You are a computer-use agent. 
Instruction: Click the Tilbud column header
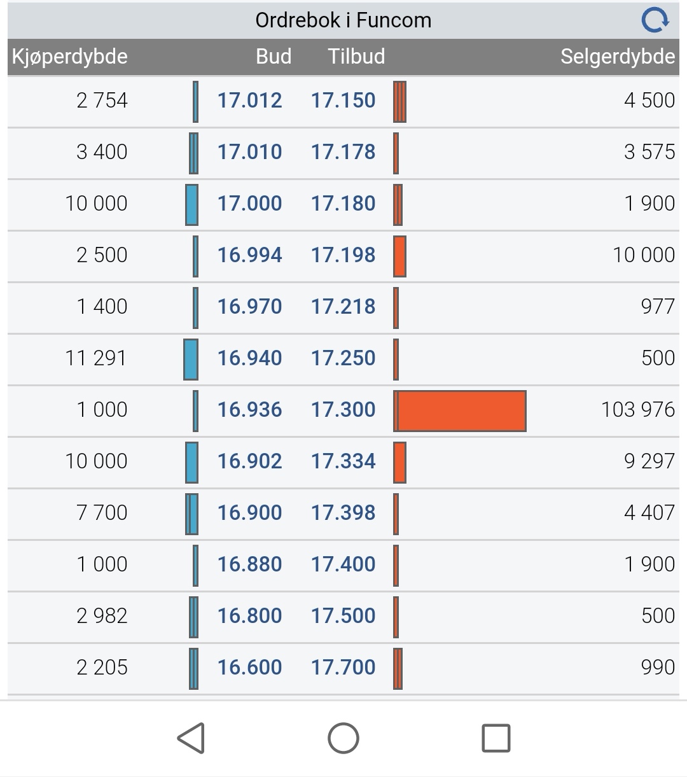(356, 57)
